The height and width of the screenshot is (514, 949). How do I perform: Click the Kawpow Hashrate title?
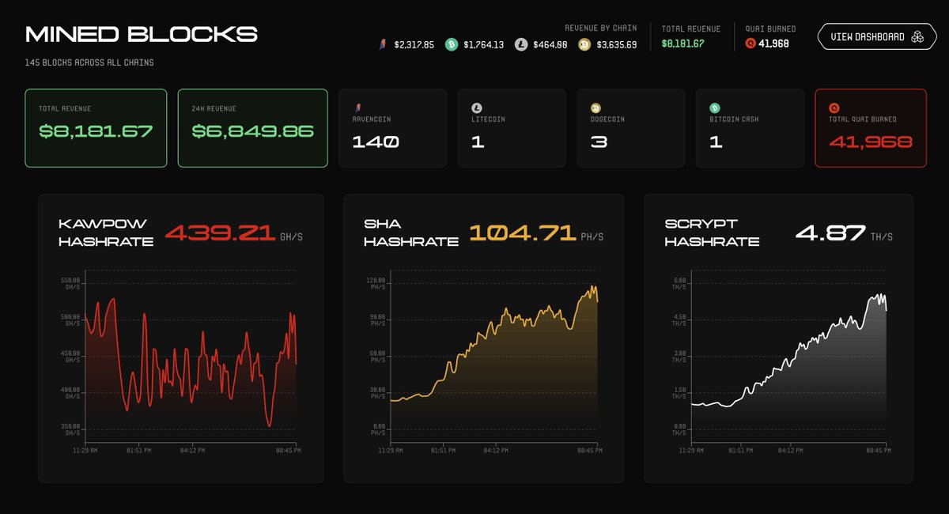click(x=106, y=233)
